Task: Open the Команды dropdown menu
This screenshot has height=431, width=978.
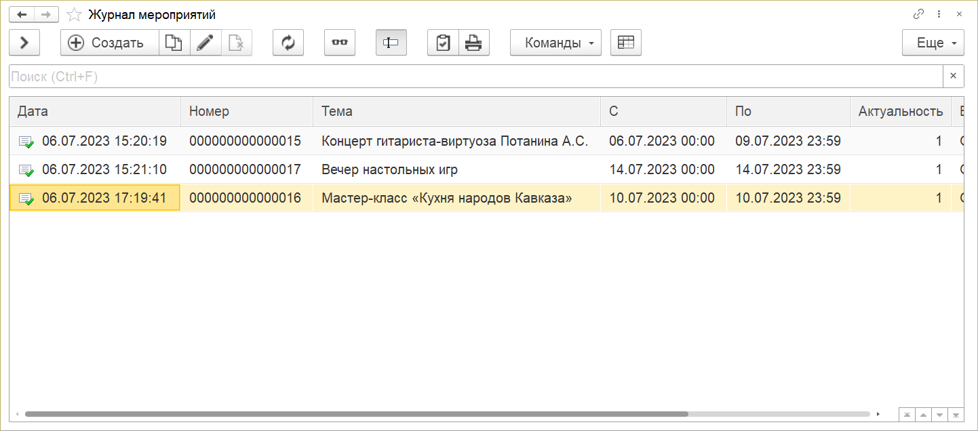Action: pos(555,43)
